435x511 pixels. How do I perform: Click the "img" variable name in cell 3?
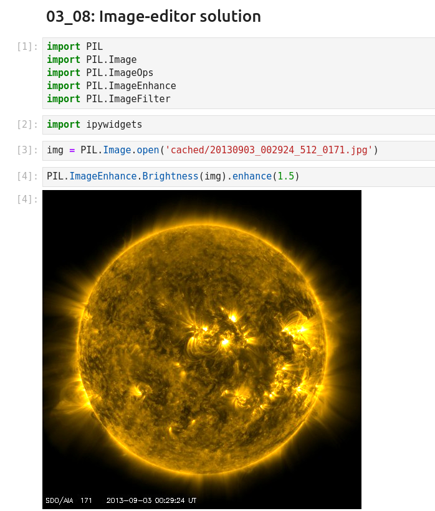point(55,150)
